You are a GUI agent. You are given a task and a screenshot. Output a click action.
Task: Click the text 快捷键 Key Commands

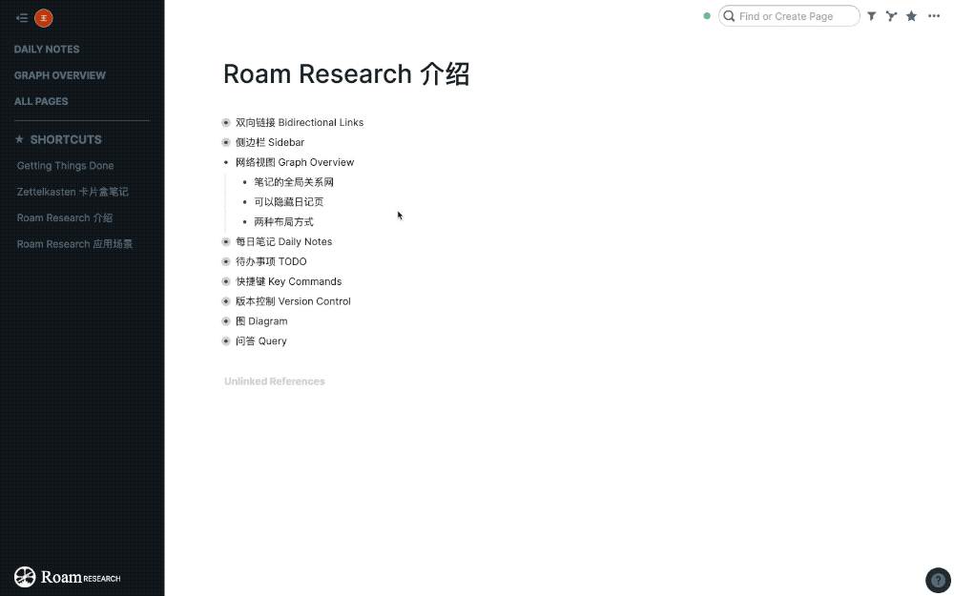pyautogui.click(x=288, y=281)
